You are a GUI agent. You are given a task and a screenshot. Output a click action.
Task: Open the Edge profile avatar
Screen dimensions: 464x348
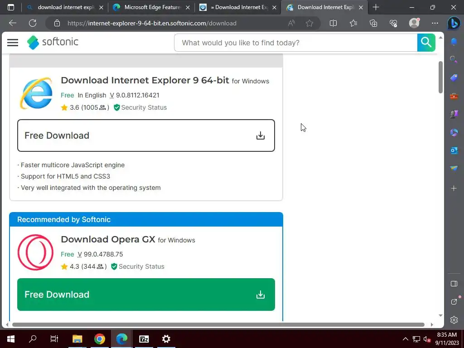[414, 23]
